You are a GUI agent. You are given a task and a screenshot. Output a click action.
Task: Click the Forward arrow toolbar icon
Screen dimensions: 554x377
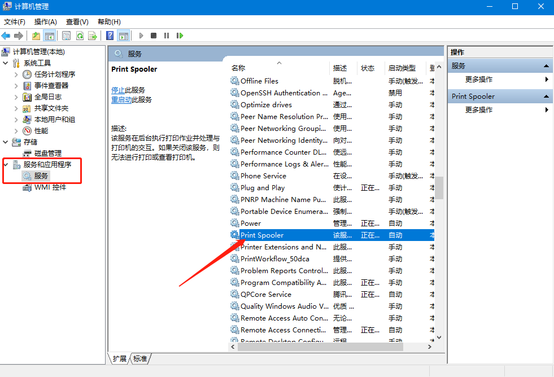[19, 36]
